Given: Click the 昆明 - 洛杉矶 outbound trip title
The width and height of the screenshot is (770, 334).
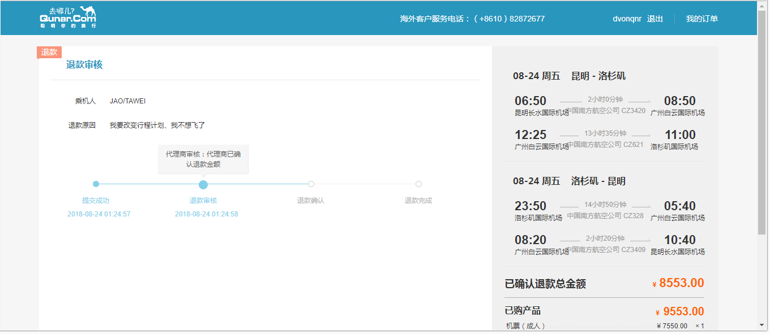Looking at the screenshot, I should tap(598, 76).
